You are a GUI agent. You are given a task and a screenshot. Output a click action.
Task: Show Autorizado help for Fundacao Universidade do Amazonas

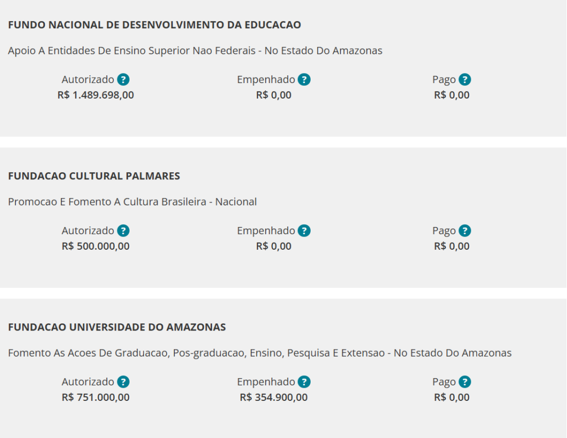tap(123, 382)
